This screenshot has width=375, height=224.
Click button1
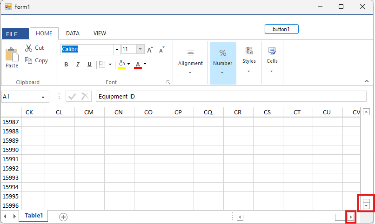pyautogui.click(x=281, y=29)
